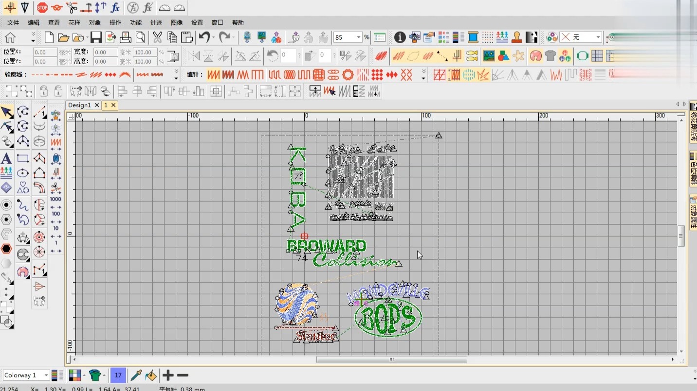Click the print design icon
This screenshot has width=697, height=391.
126,37
